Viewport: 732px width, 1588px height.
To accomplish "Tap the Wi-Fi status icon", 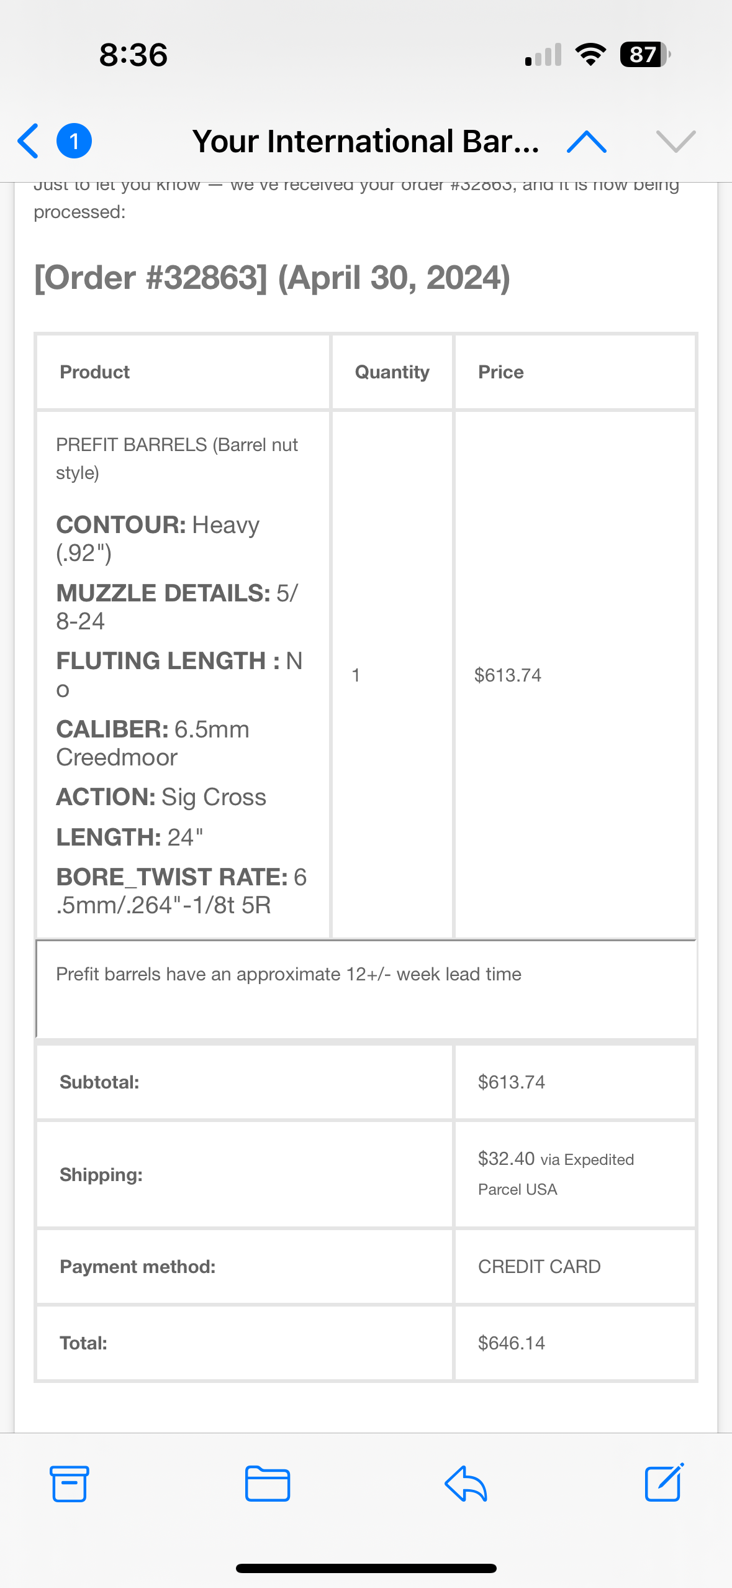I will (x=591, y=55).
